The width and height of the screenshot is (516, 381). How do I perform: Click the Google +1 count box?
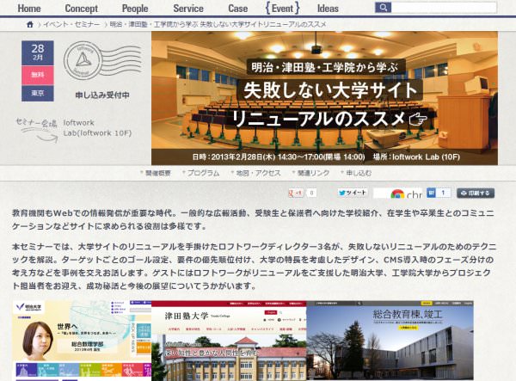coord(311,194)
